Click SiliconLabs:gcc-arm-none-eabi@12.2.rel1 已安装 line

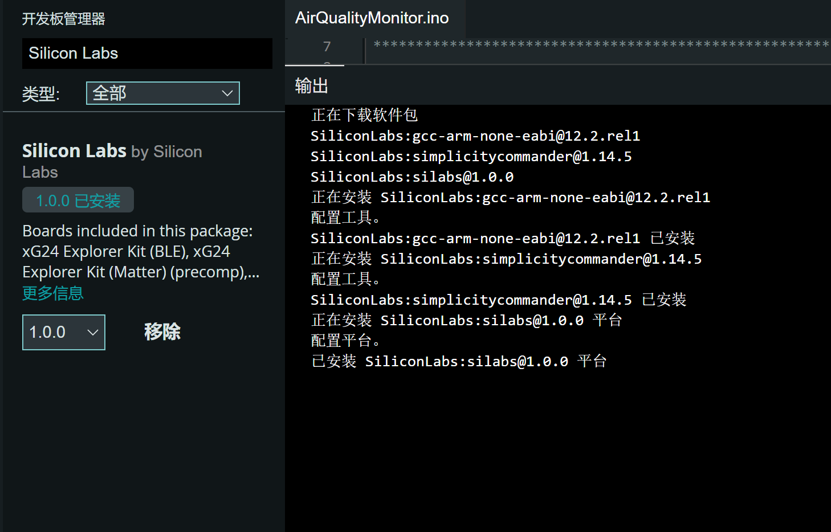click(503, 238)
